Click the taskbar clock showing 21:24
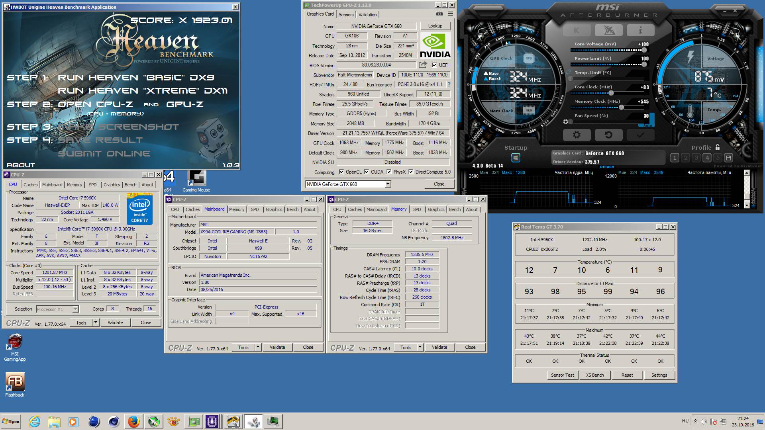The width and height of the screenshot is (765, 430). pos(743,422)
